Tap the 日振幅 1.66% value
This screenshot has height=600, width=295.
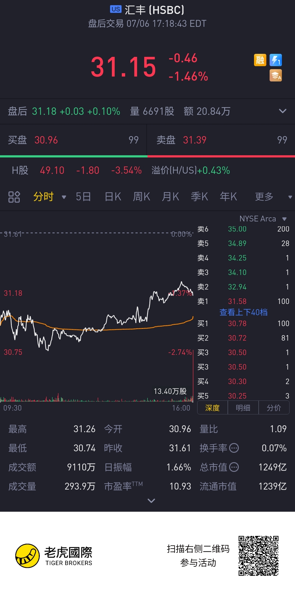point(179,467)
